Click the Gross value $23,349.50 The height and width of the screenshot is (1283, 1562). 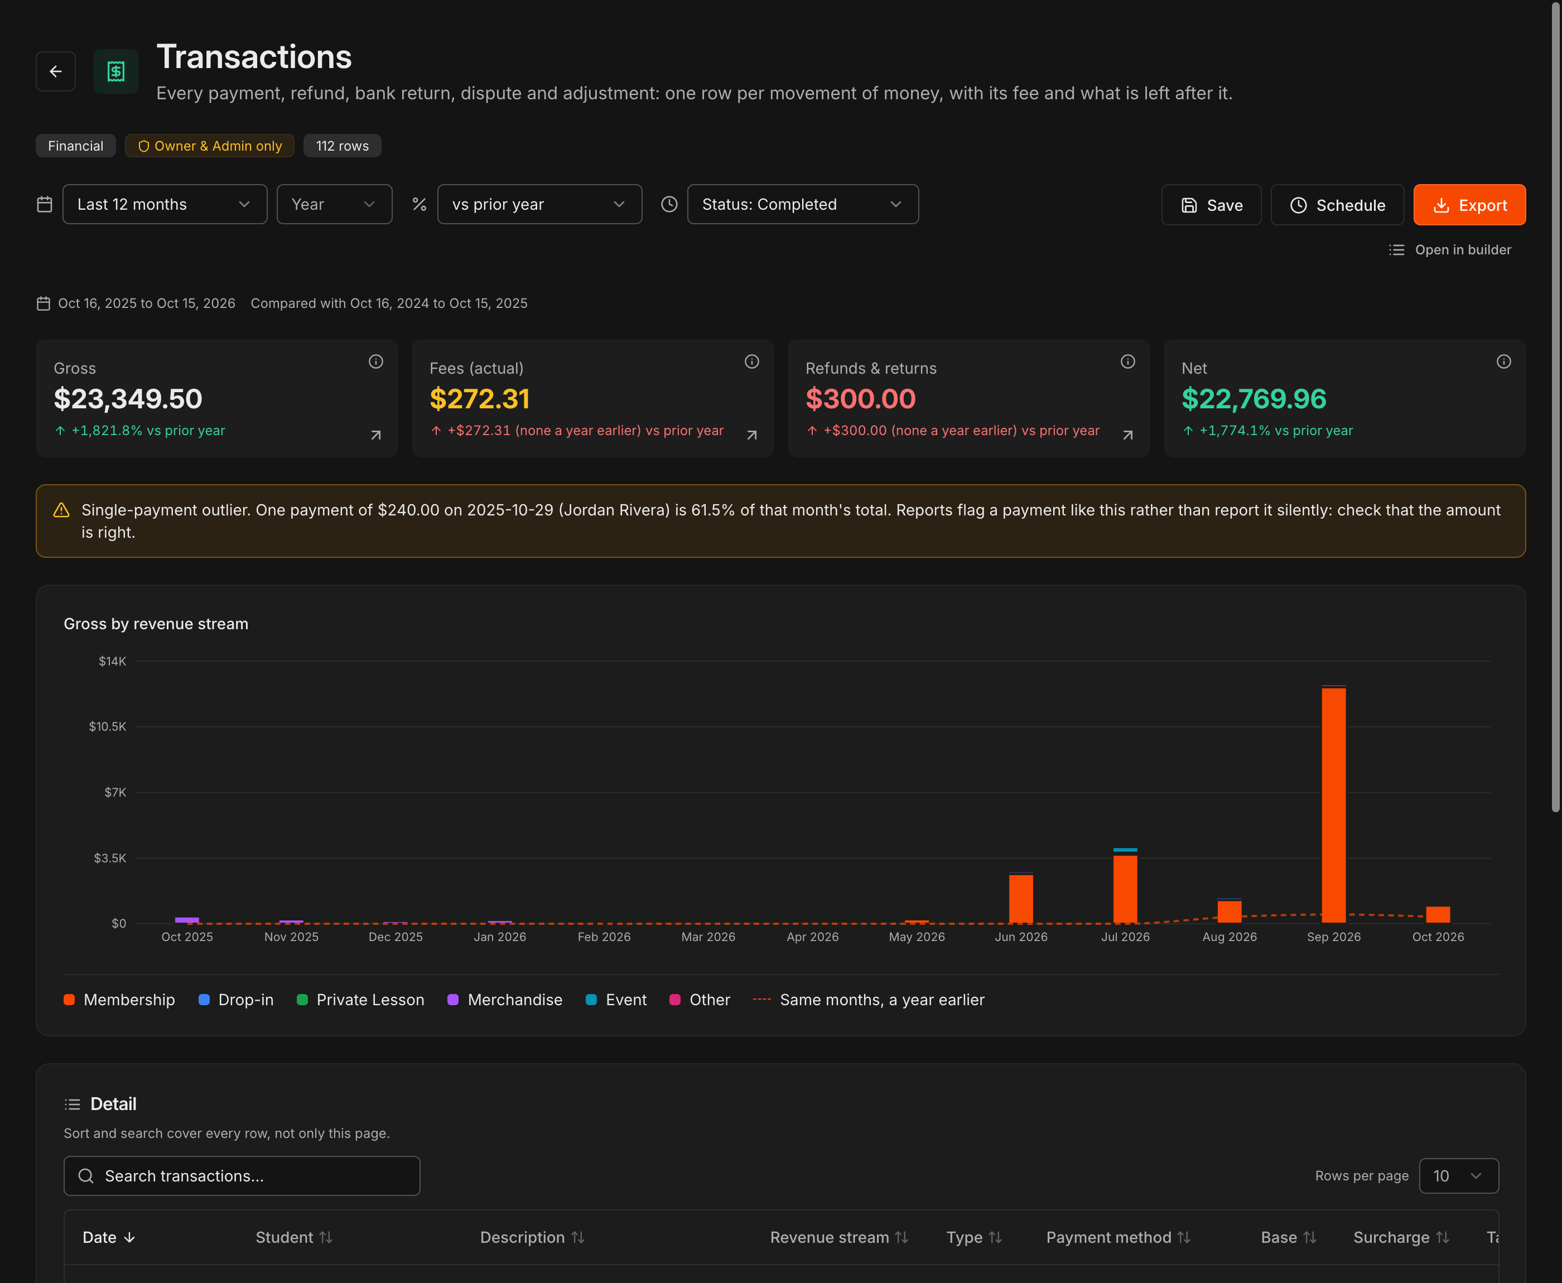click(x=128, y=399)
